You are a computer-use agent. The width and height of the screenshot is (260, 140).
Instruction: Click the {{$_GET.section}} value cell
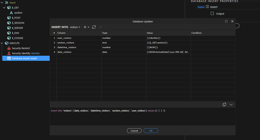[x=169, y=43]
